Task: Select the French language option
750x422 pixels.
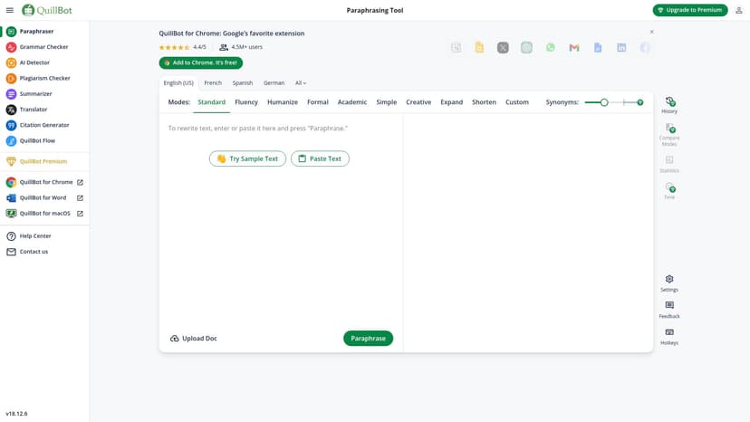Action: pos(213,82)
